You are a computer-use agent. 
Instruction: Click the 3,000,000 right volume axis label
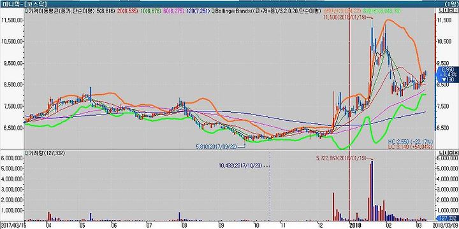tap(447, 190)
